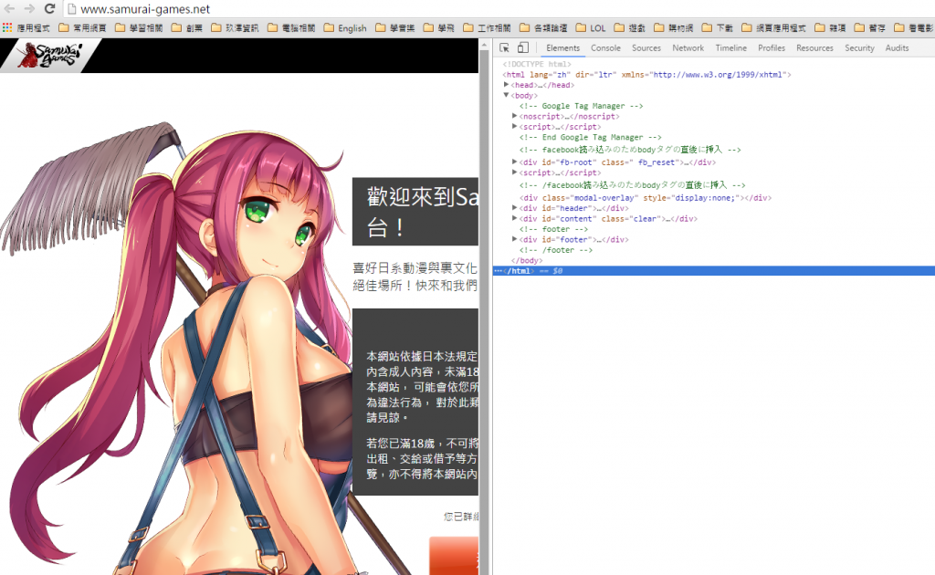Viewport: 935px width, 575px height.
Task: Open the 創業 bookmark folder
Action: click(186, 27)
